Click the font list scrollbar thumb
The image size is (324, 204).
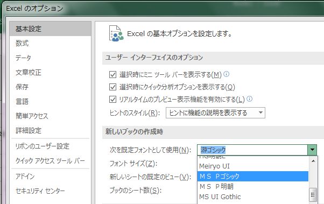tap(313, 194)
